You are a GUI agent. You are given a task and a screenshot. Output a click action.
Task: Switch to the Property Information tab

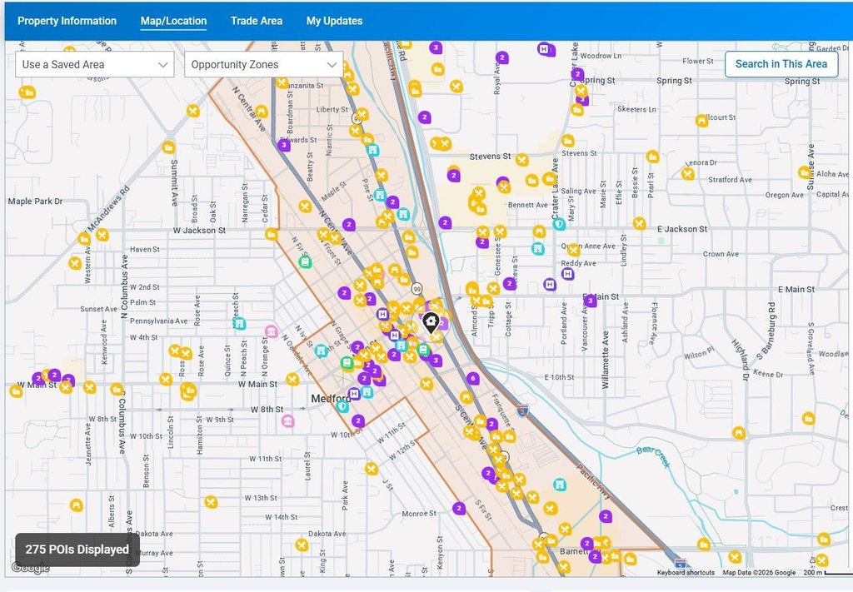(67, 21)
